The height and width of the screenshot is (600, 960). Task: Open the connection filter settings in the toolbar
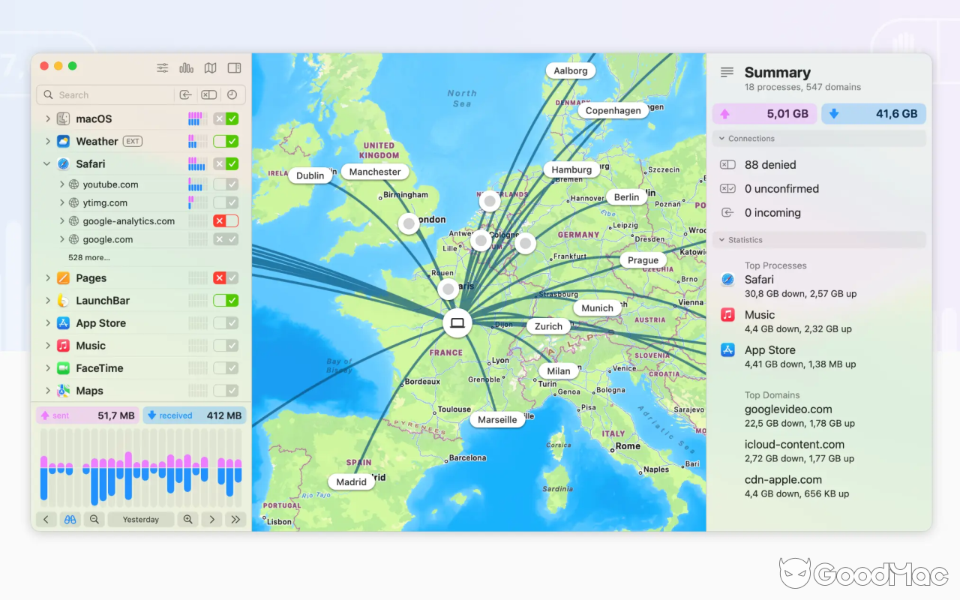click(x=162, y=67)
